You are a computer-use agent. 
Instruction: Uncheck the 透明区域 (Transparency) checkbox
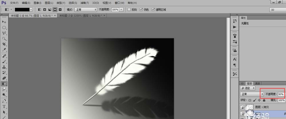click(153, 10)
